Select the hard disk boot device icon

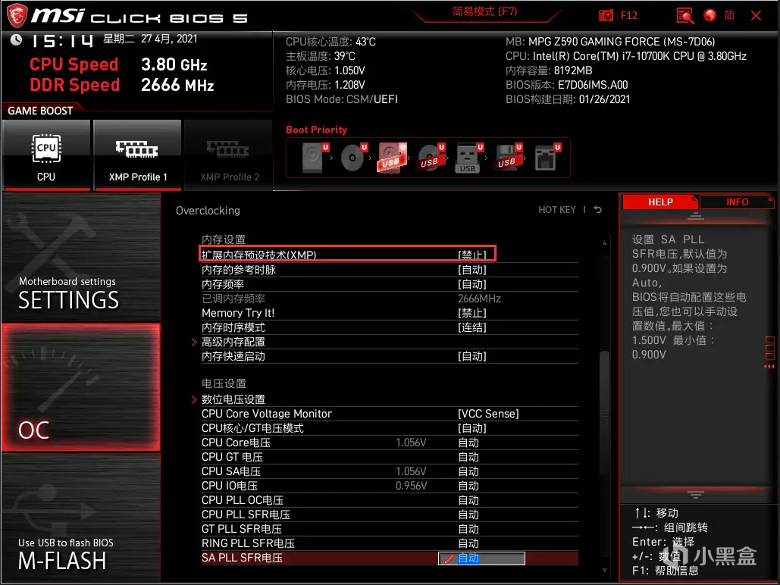tap(315, 158)
